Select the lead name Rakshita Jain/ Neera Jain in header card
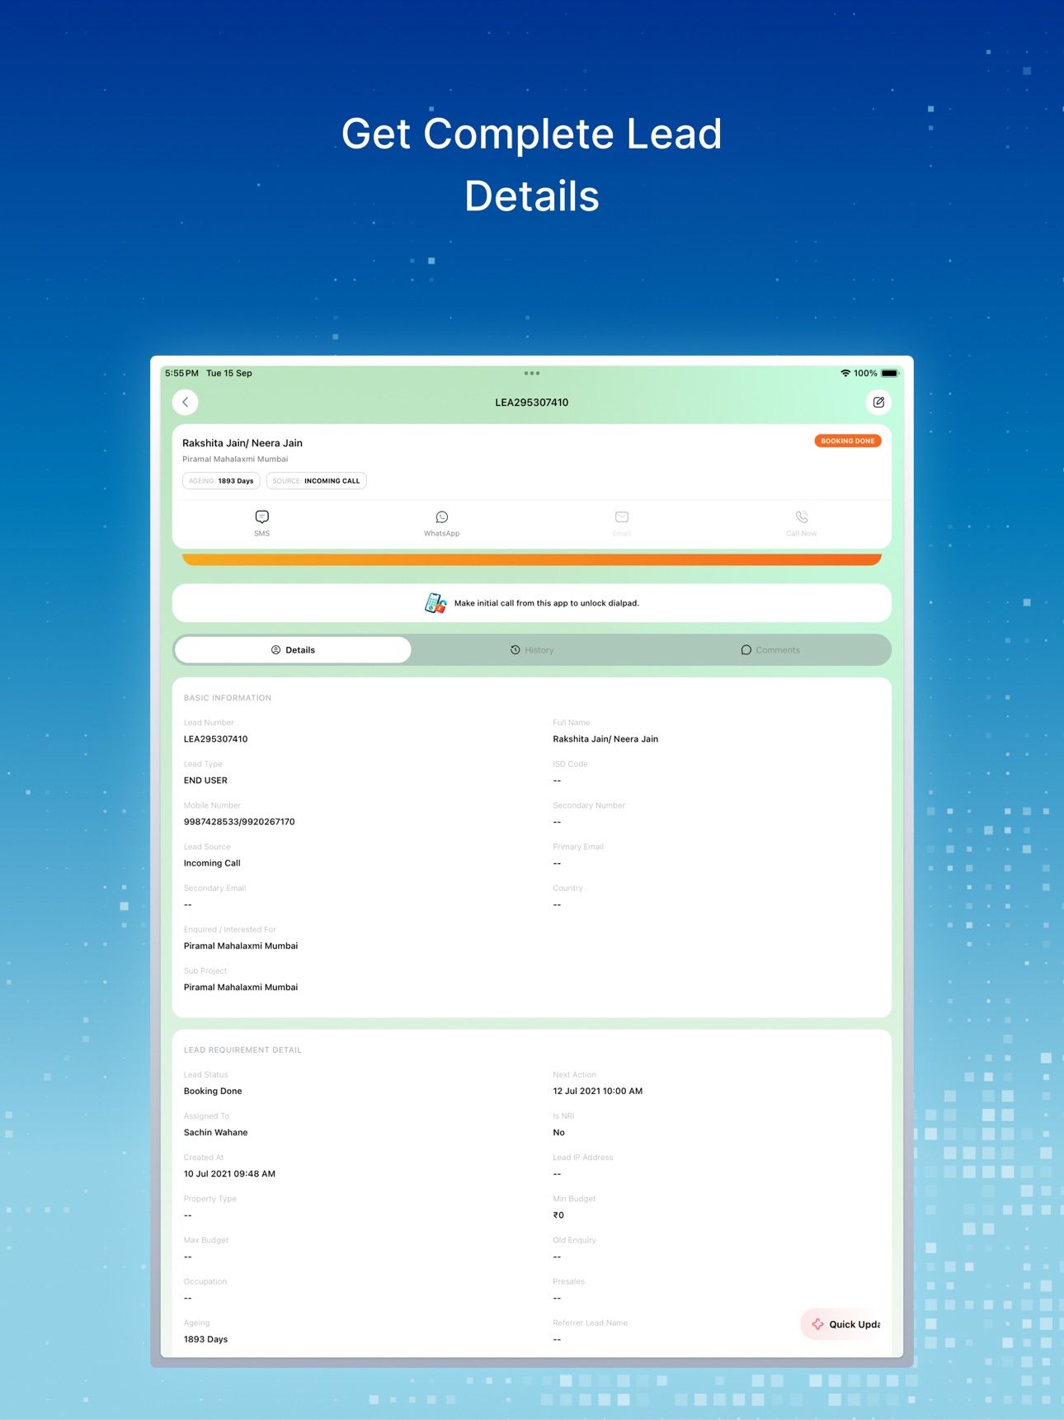 (x=242, y=443)
